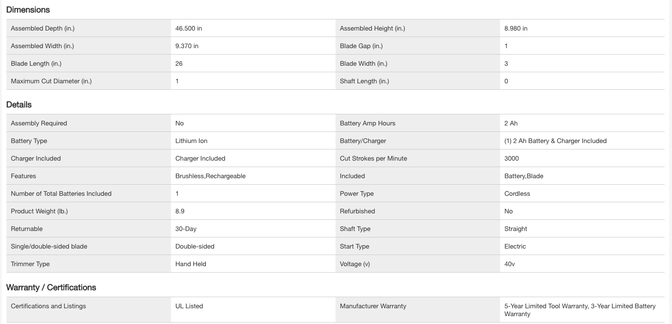Image resolution: width=672 pixels, height=324 pixels.
Task: Click the Cut Strokes per Minute label
Action: [x=373, y=158]
